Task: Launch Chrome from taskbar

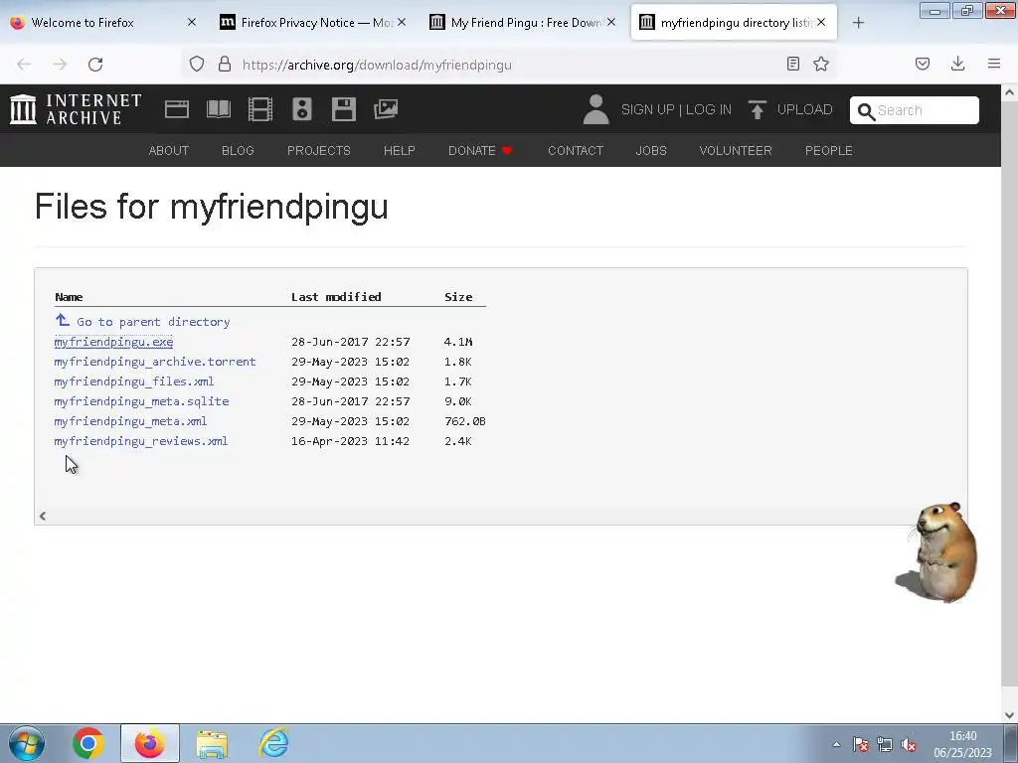Action: [x=88, y=743]
